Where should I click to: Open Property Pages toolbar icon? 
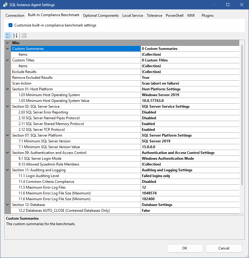tap(24, 35)
